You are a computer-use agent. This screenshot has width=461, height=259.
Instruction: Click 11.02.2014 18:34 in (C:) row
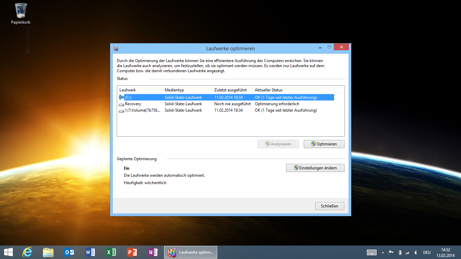(x=228, y=97)
